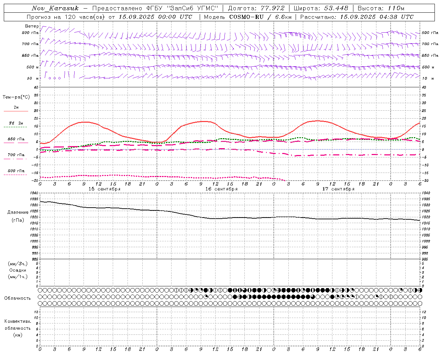The width and height of the screenshot is (440, 352).
Task: Click the Конвективн. label
Action: click(x=18, y=321)
